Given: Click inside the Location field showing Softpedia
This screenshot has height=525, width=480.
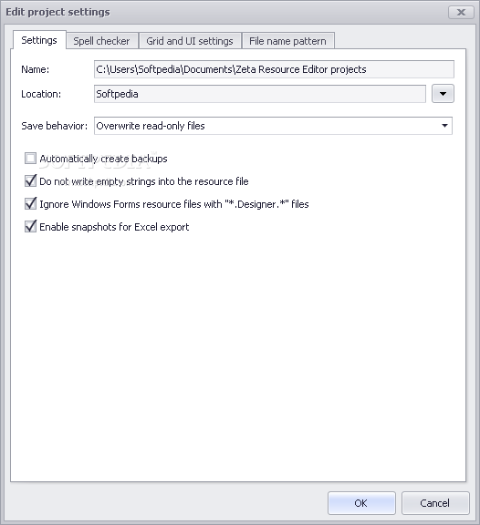Looking at the screenshot, I should tap(260, 94).
